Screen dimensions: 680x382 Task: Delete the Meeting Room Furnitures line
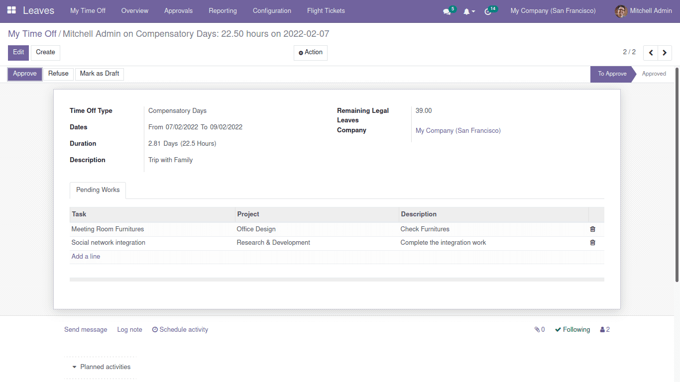592,229
